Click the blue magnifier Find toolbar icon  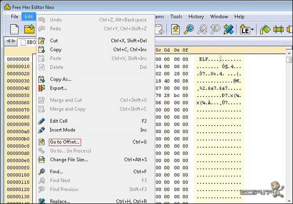point(189,30)
